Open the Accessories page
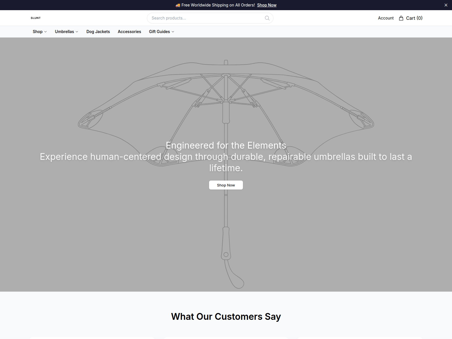452x339 pixels. (129, 32)
